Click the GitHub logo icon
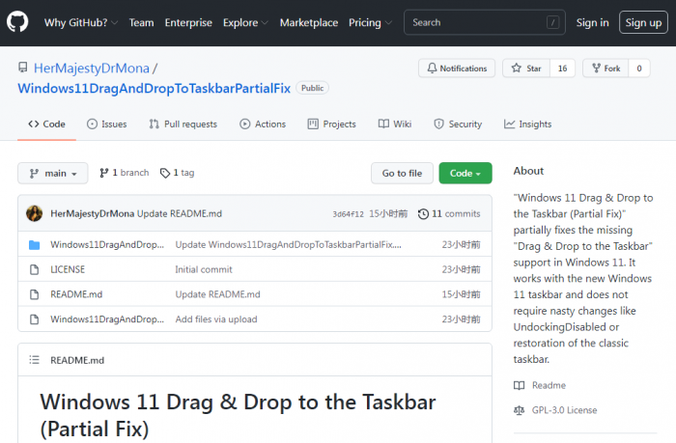 point(19,22)
